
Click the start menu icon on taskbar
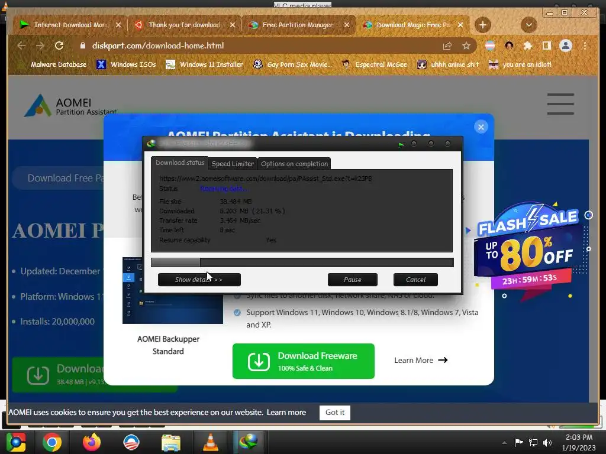pos(15,442)
